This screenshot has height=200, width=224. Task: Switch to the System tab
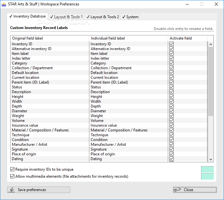click(130, 17)
